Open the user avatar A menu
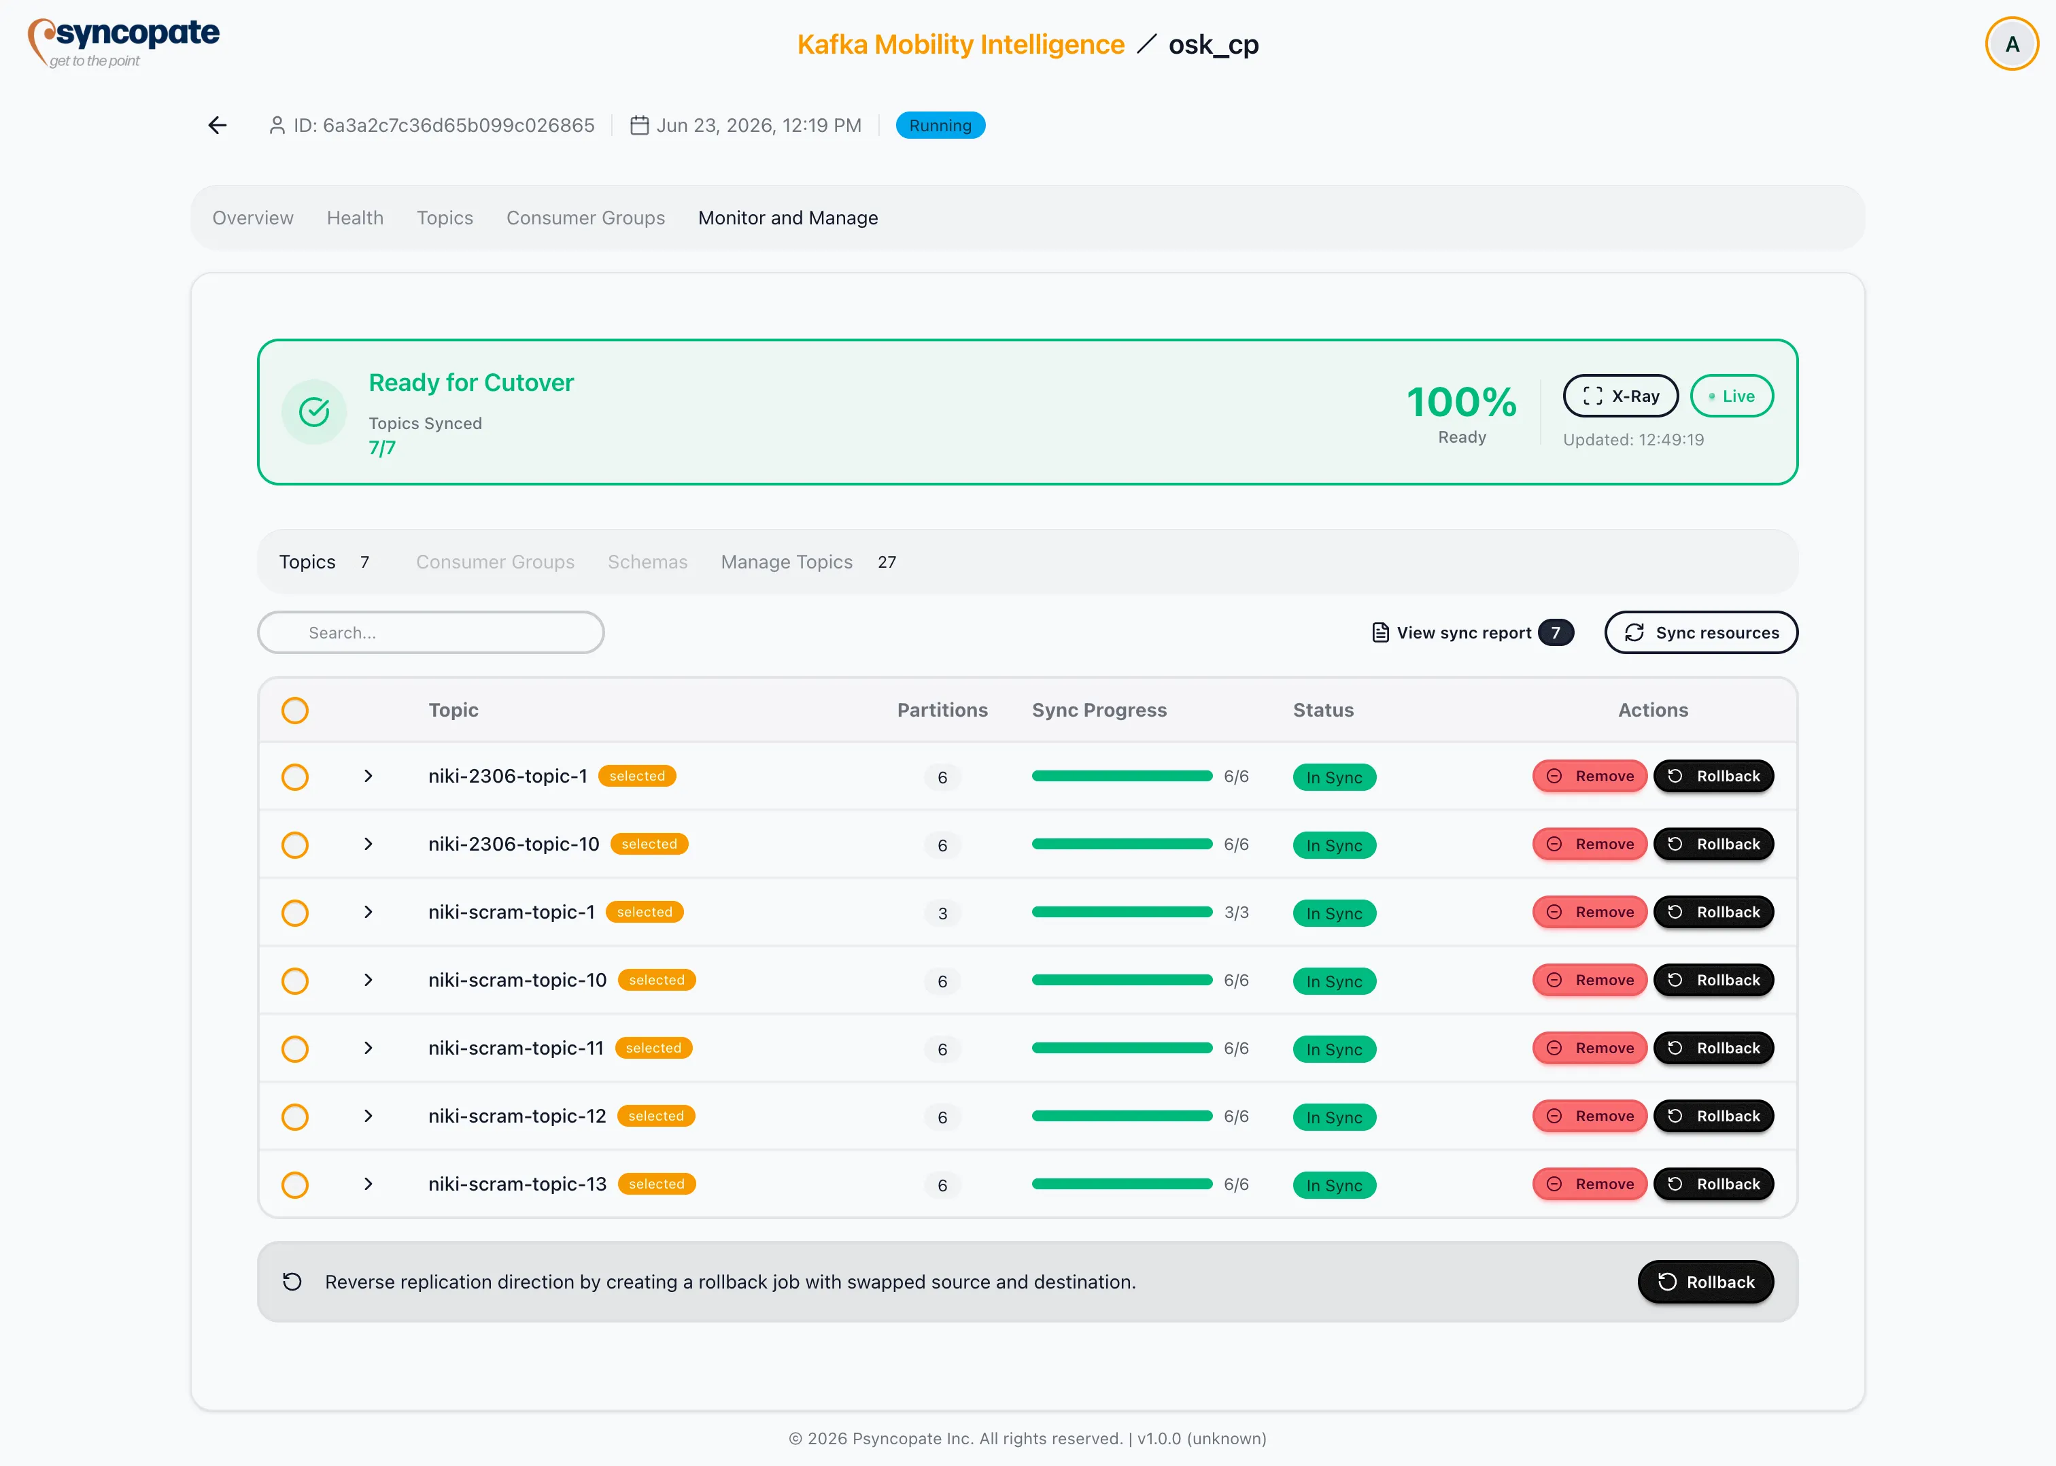 point(2011,44)
